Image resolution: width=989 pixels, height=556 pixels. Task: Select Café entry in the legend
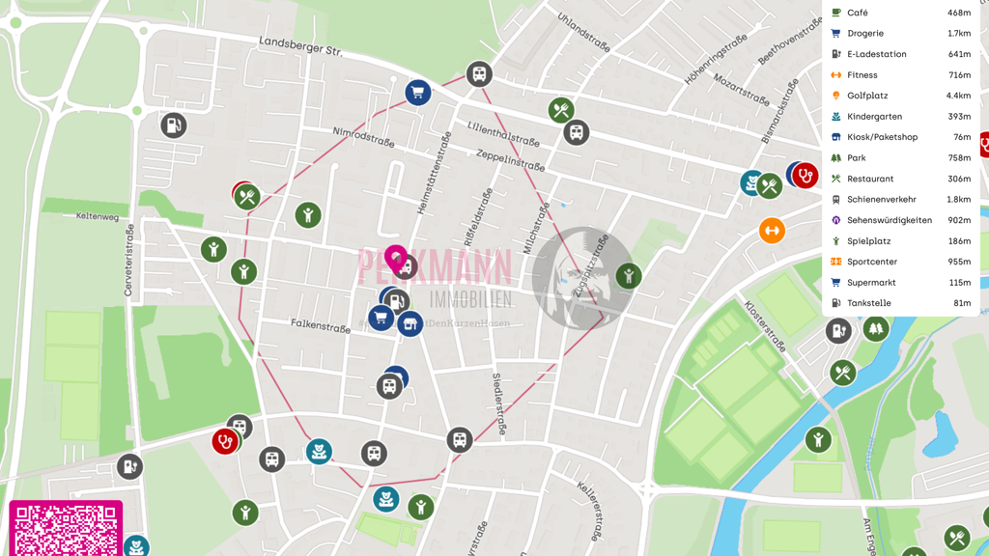pyautogui.click(x=901, y=13)
